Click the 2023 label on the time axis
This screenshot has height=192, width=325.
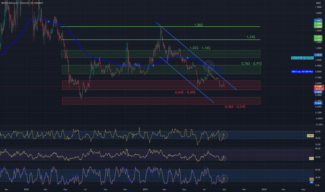(145, 190)
